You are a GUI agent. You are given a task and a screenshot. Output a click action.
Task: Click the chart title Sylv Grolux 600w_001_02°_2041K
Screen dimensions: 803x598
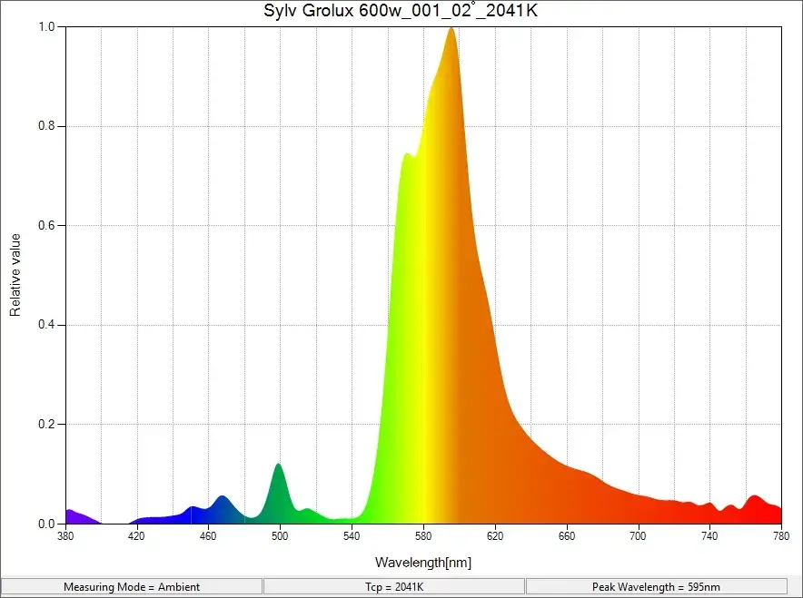coord(401,10)
